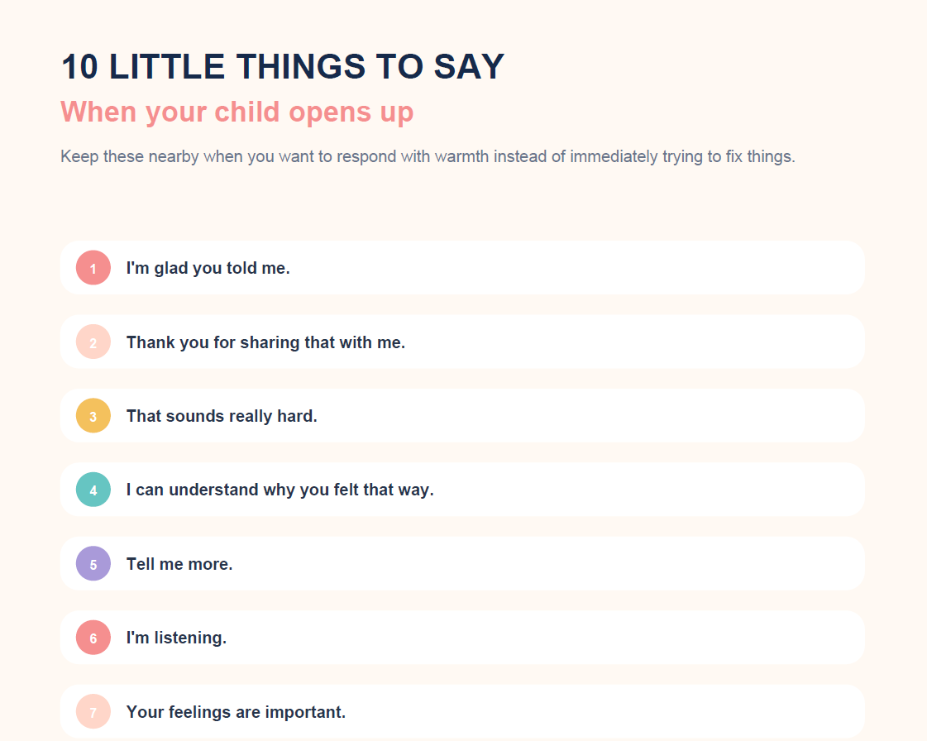Click the coral number 6 circle
The width and height of the screenshot is (927, 741).
point(93,638)
